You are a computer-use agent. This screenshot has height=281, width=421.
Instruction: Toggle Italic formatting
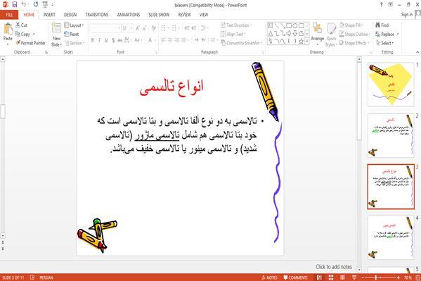coord(99,40)
